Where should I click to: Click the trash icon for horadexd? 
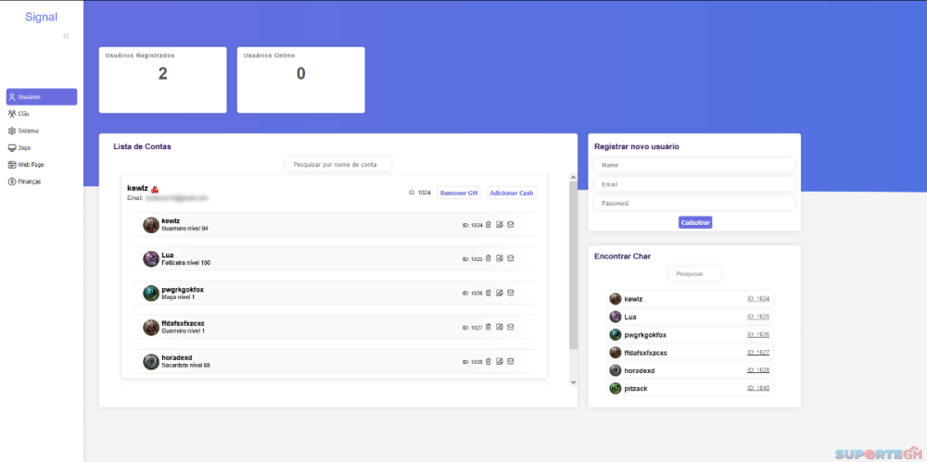(489, 361)
